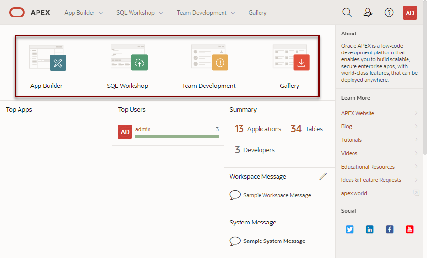Image resolution: width=427 pixels, height=258 pixels.
Task: Expand the SQL Workshop menu chevron
Action: click(x=161, y=13)
